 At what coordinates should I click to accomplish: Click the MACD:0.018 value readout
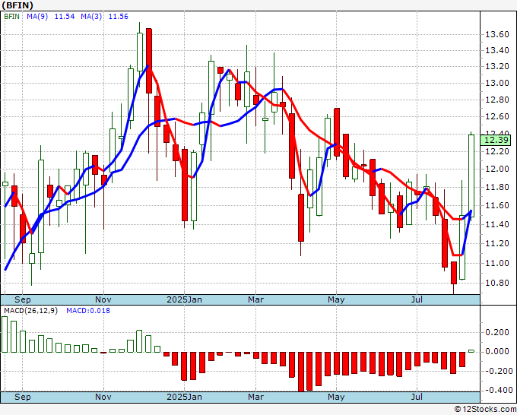pyautogui.click(x=88, y=311)
